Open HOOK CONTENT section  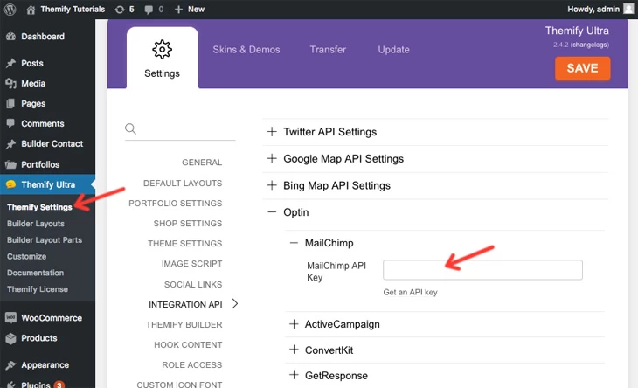tap(188, 345)
